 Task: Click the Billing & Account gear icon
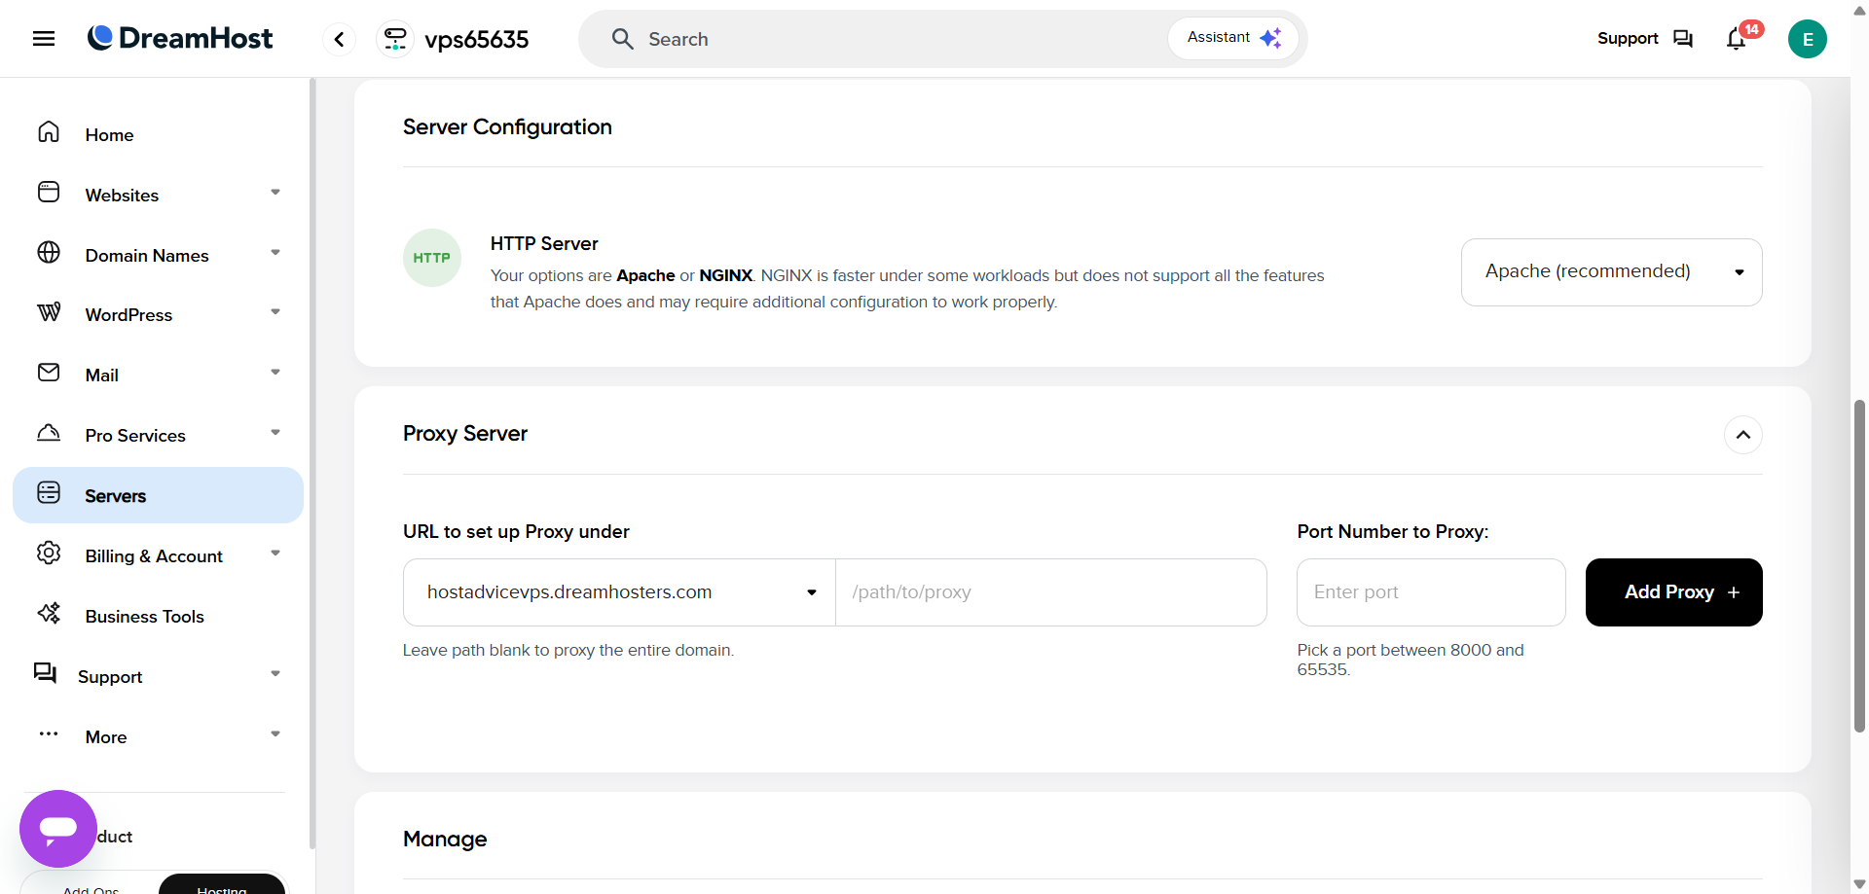tap(49, 554)
